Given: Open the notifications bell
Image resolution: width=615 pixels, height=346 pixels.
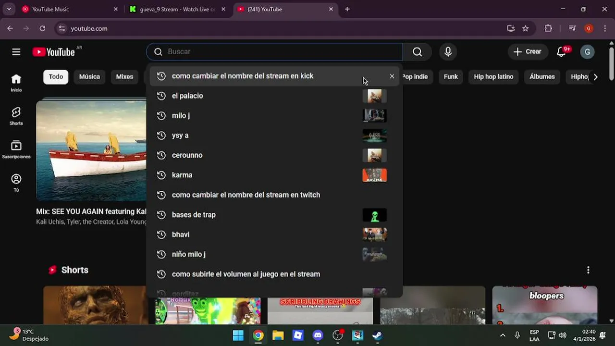Looking at the screenshot, I should point(561,52).
